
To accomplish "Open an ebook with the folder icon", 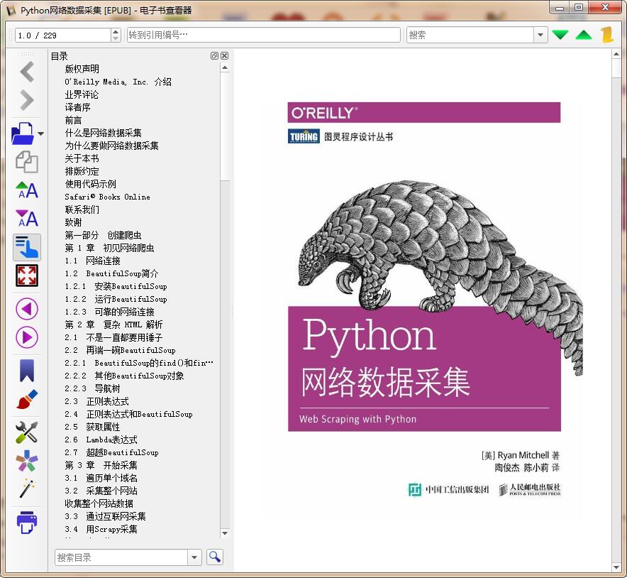I will click(x=23, y=133).
